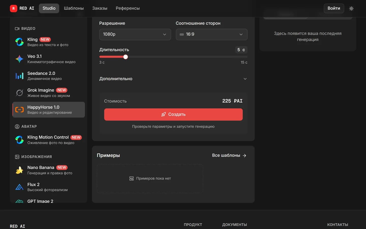Viewport: 366px width, 229px height.
Task: Select HappyHorse 1.0 in the sidebar
Action: [x=49, y=110]
